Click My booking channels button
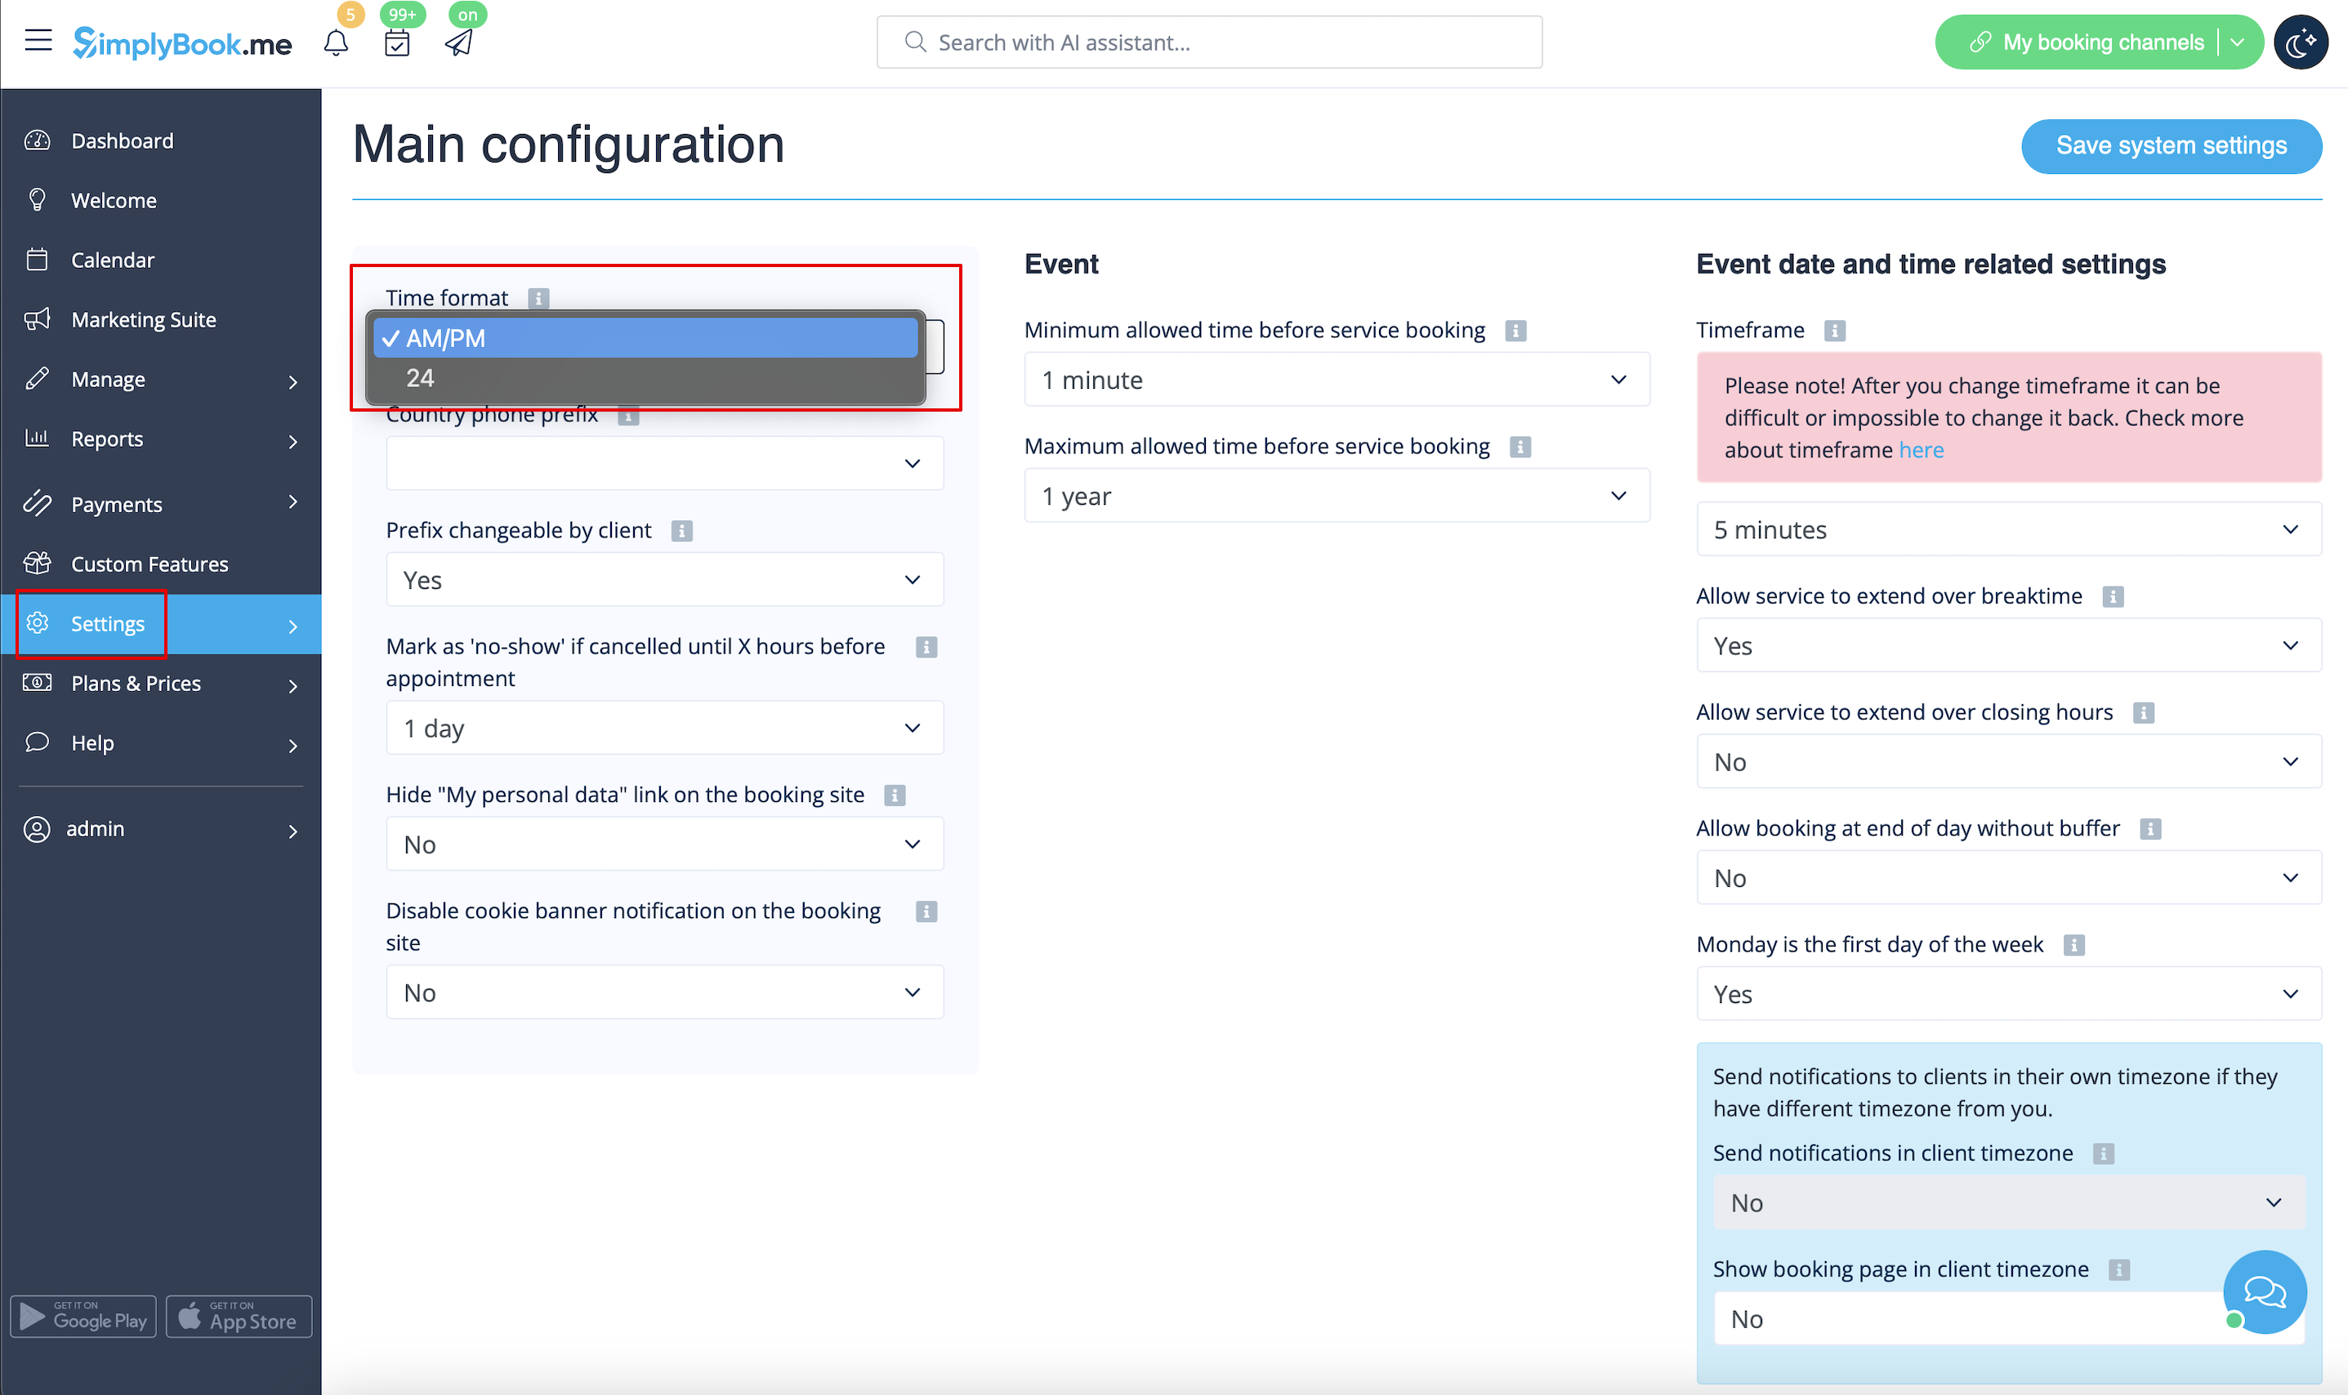The height and width of the screenshot is (1395, 2348). (x=2087, y=42)
